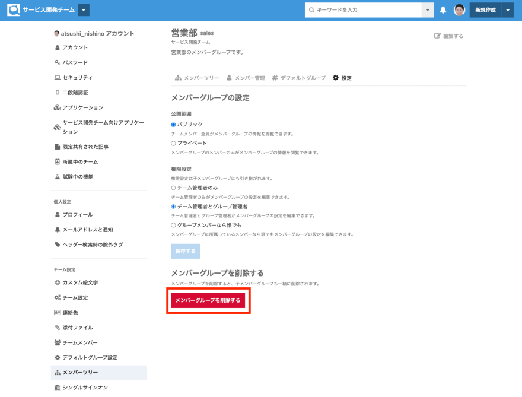The height and width of the screenshot is (397, 522).
Task: Click the 新規作成 button
Action: [x=485, y=10]
